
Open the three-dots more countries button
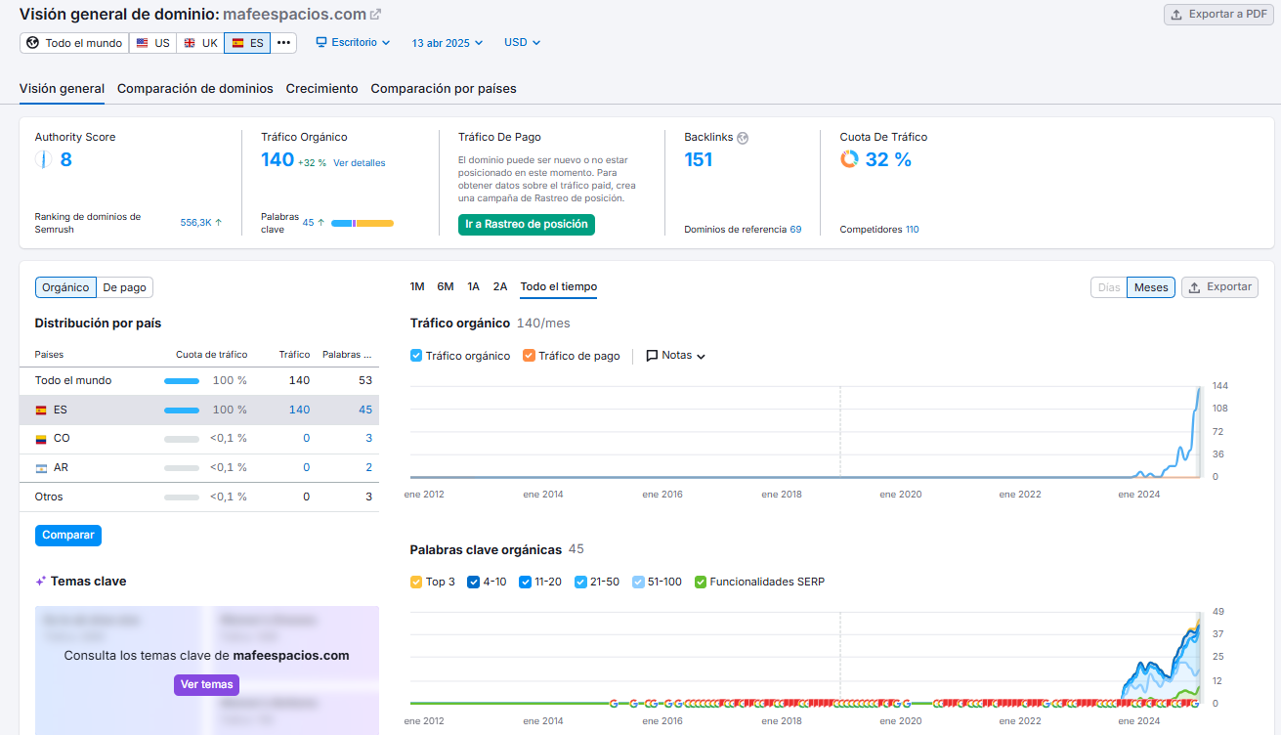[283, 43]
